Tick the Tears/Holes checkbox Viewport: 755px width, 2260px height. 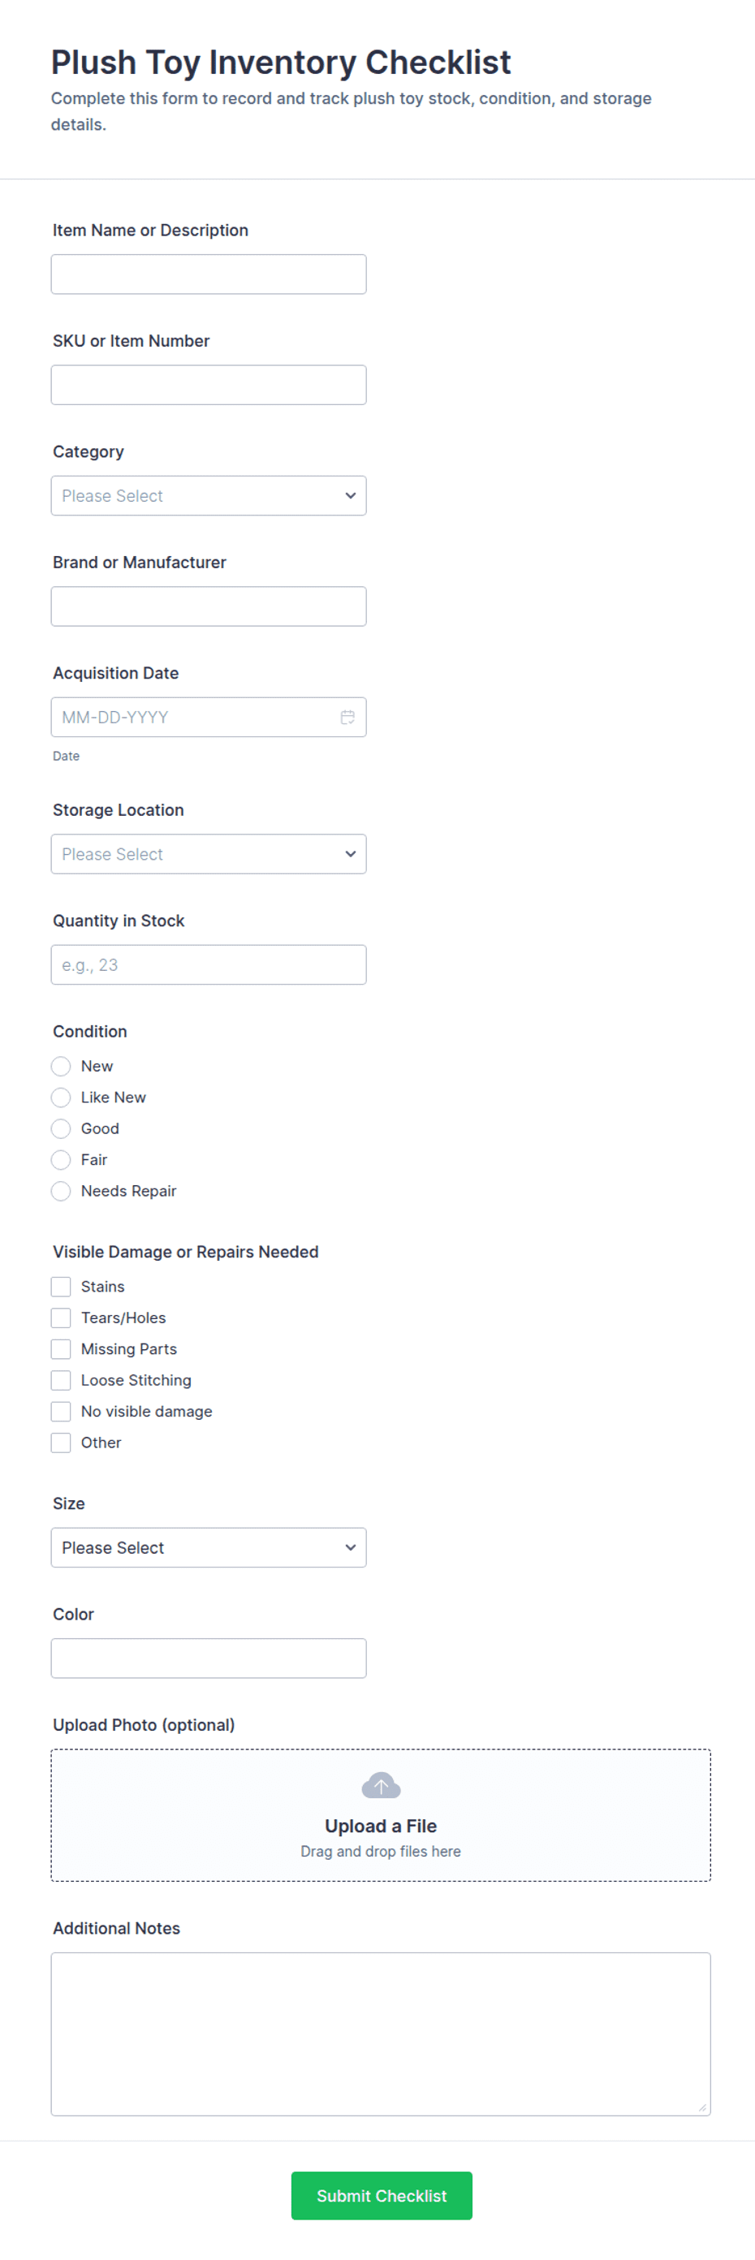61,1318
